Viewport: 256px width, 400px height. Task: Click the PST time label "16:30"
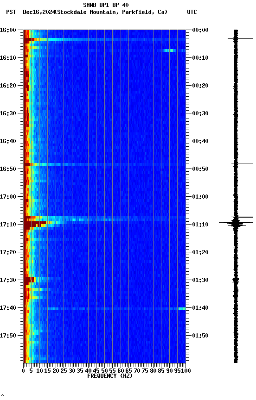point(8,113)
